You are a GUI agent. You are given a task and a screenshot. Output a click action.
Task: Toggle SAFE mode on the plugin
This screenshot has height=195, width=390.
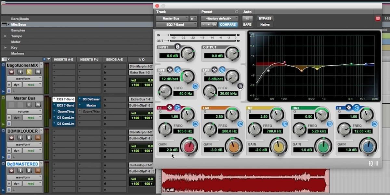pos(247,24)
